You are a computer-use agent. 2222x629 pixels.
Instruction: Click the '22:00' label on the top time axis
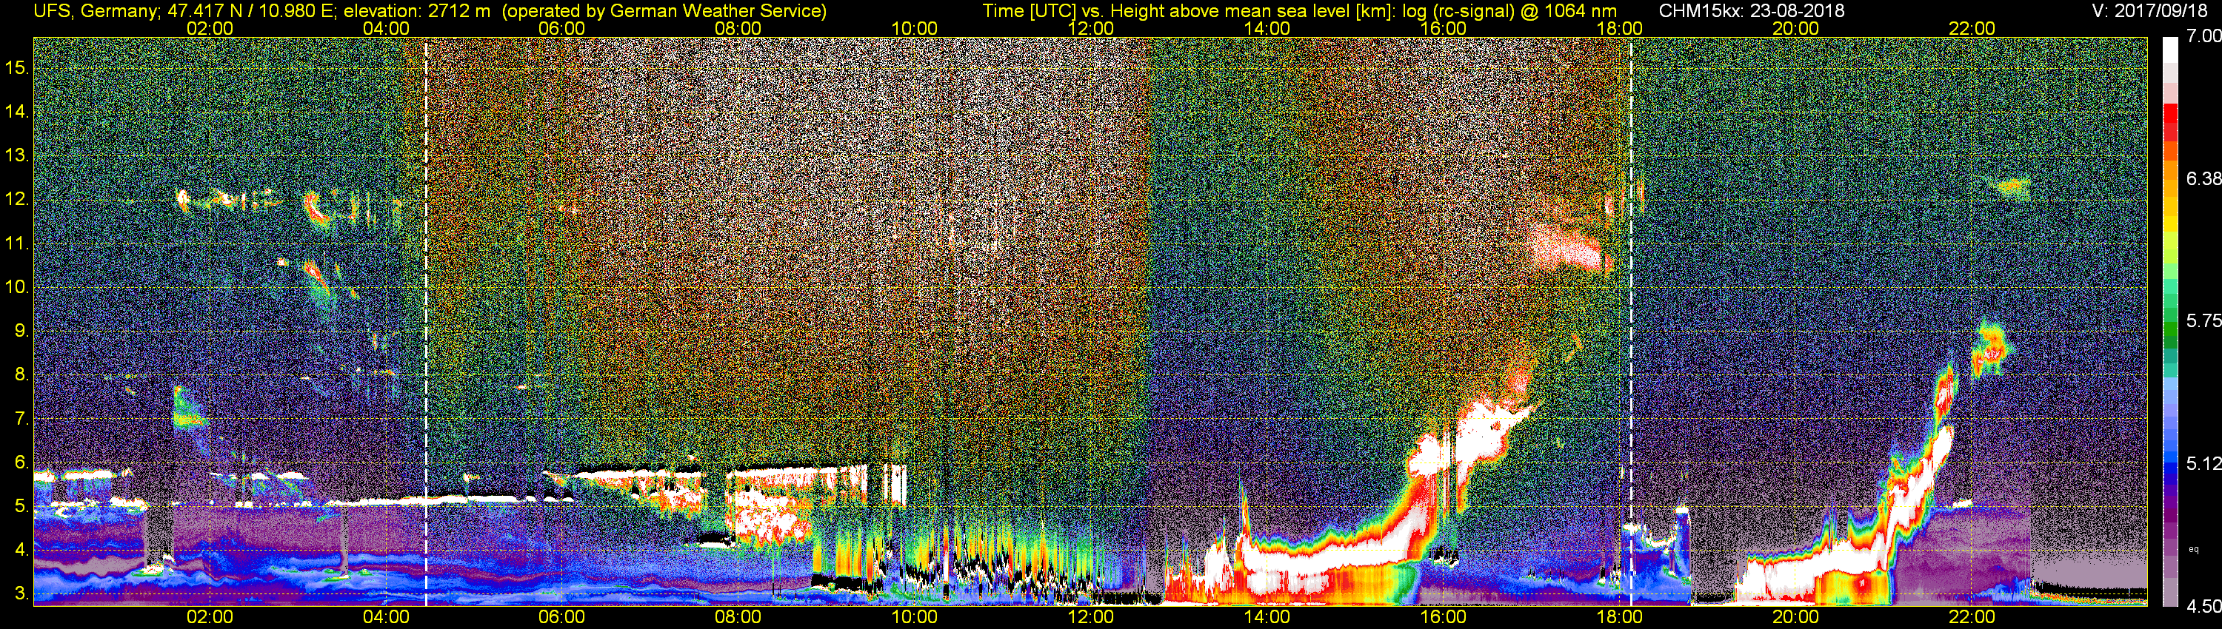(1972, 28)
